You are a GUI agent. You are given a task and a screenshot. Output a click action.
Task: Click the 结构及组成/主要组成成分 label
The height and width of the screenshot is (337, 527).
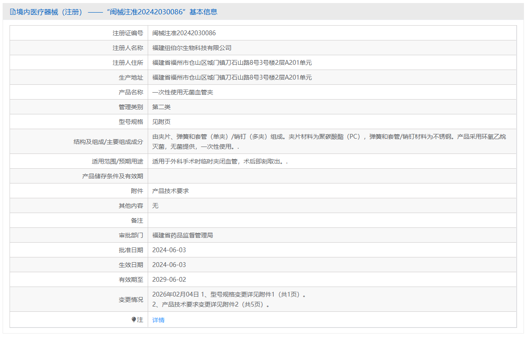[x=109, y=141]
